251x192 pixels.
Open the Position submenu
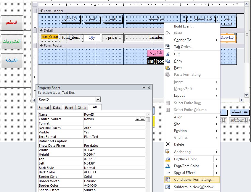(x=192, y=131)
